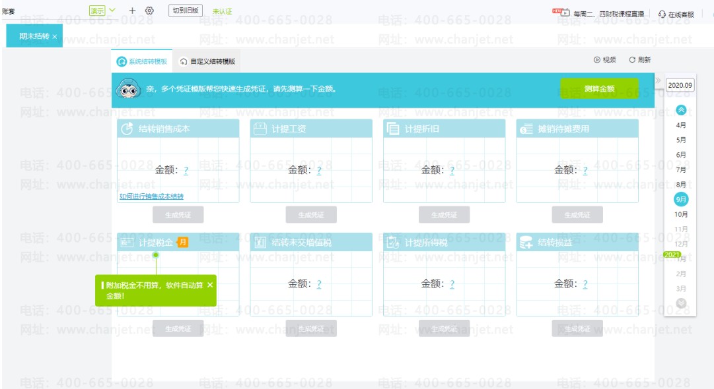
Task: Click 生成凭证 under 结转销售成本
Action: pyautogui.click(x=178, y=215)
